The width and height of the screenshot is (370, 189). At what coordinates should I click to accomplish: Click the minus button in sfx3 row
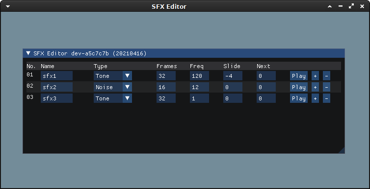tap(326, 98)
